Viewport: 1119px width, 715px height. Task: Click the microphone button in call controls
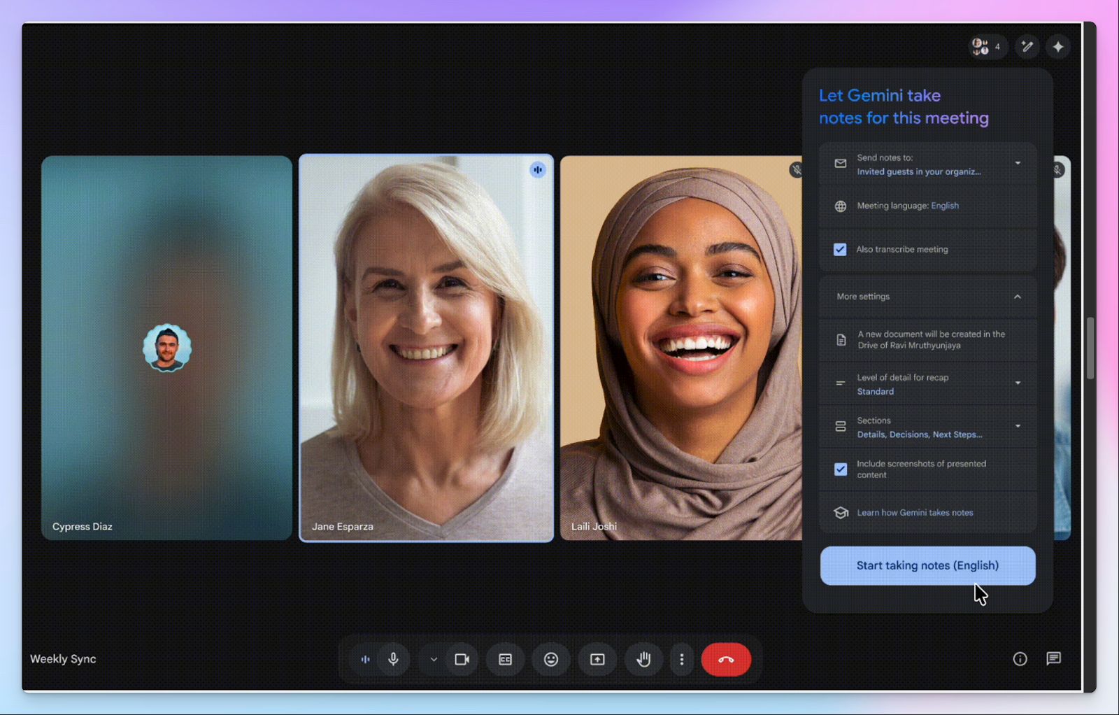coord(393,659)
